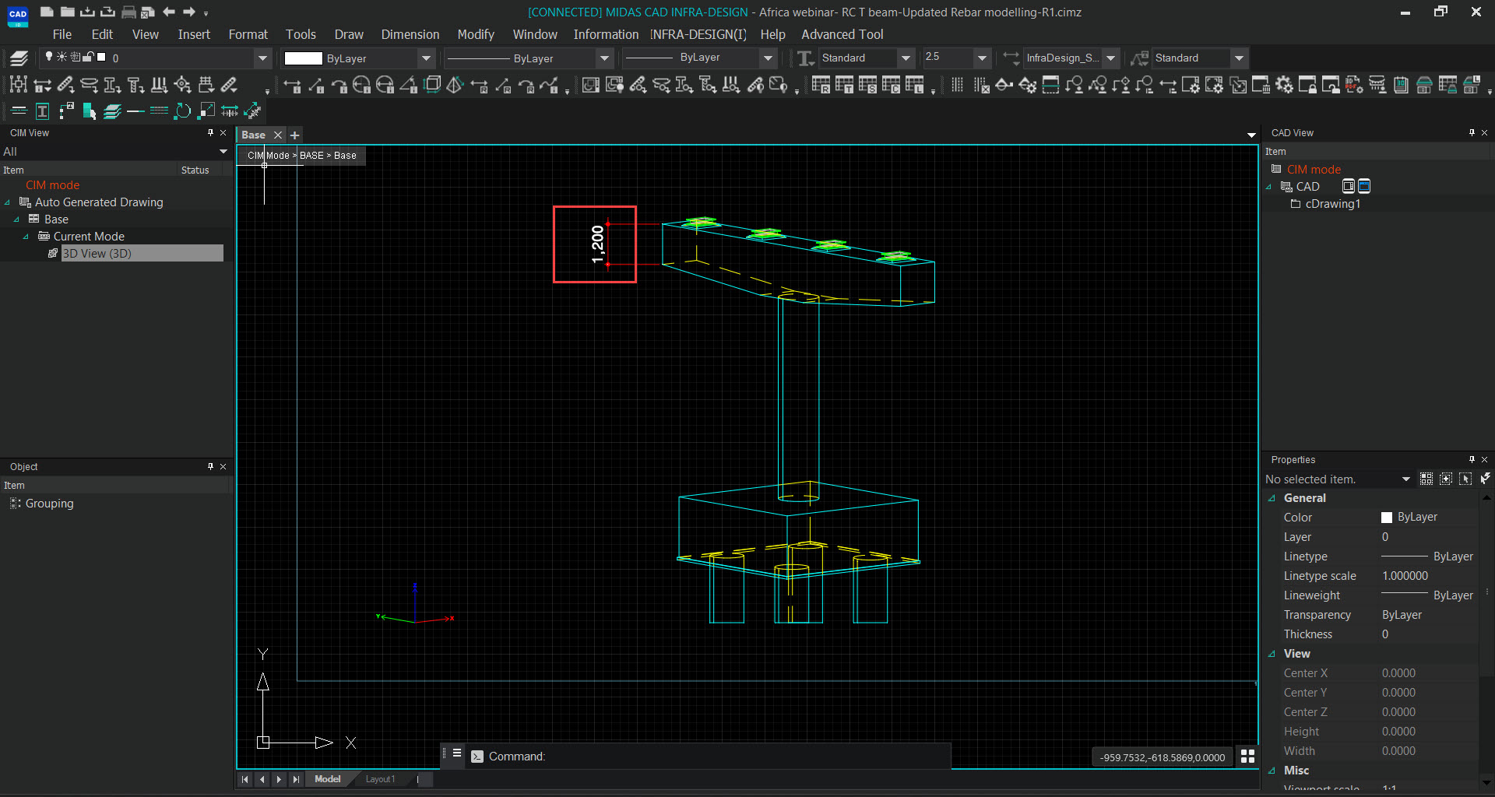This screenshot has width=1495, height=797.
Task: Click the 3D notebook toolbar icon
Action: 1401,85
